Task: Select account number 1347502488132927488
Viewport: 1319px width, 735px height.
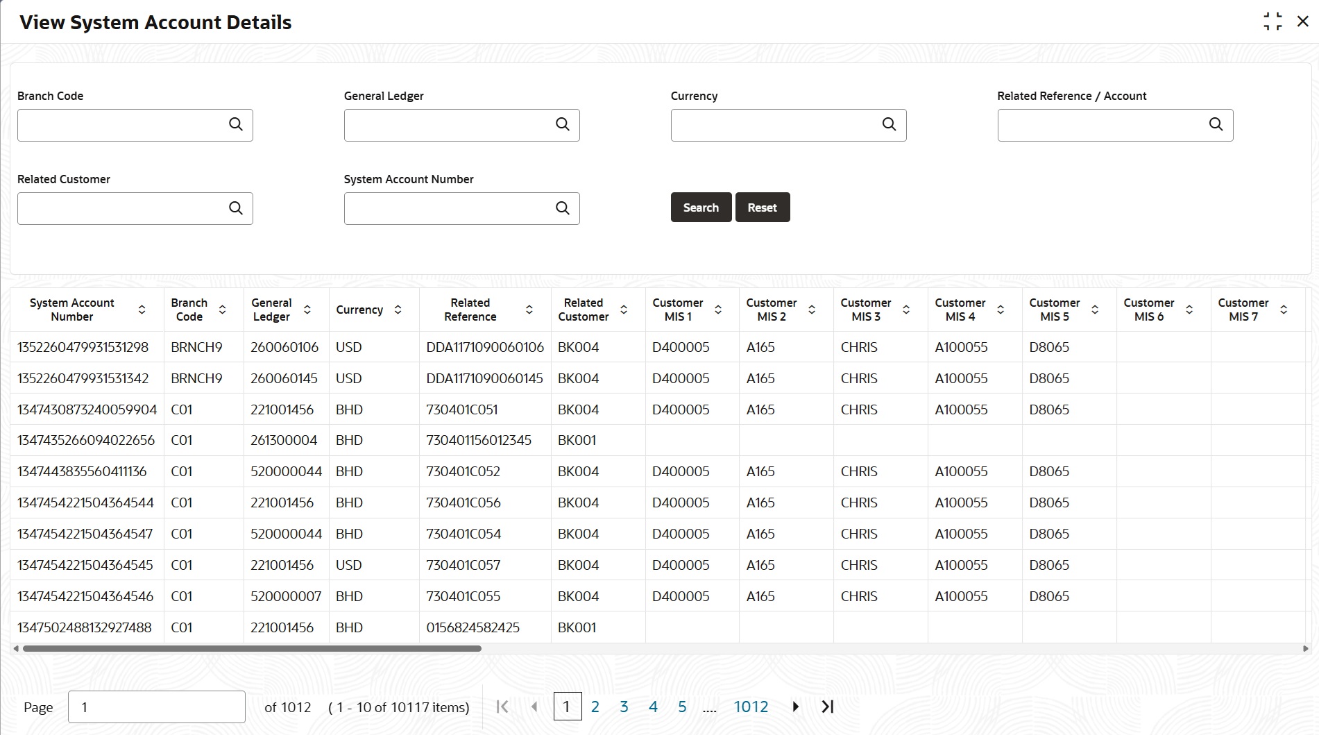Action: pos(85,627)
